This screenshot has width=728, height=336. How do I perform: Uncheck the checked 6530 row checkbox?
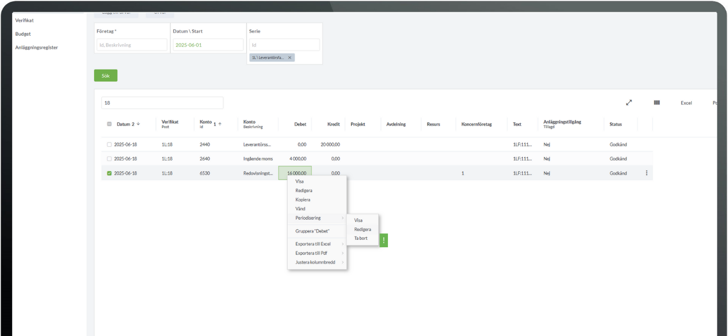109,173
